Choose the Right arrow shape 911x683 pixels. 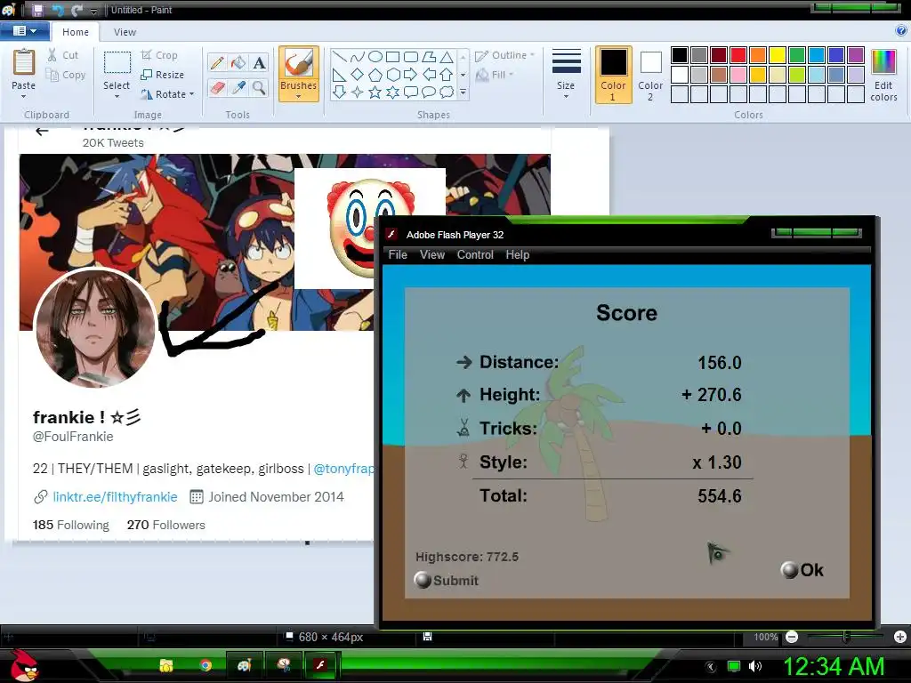pyautogui.click(x=410, y=75)
